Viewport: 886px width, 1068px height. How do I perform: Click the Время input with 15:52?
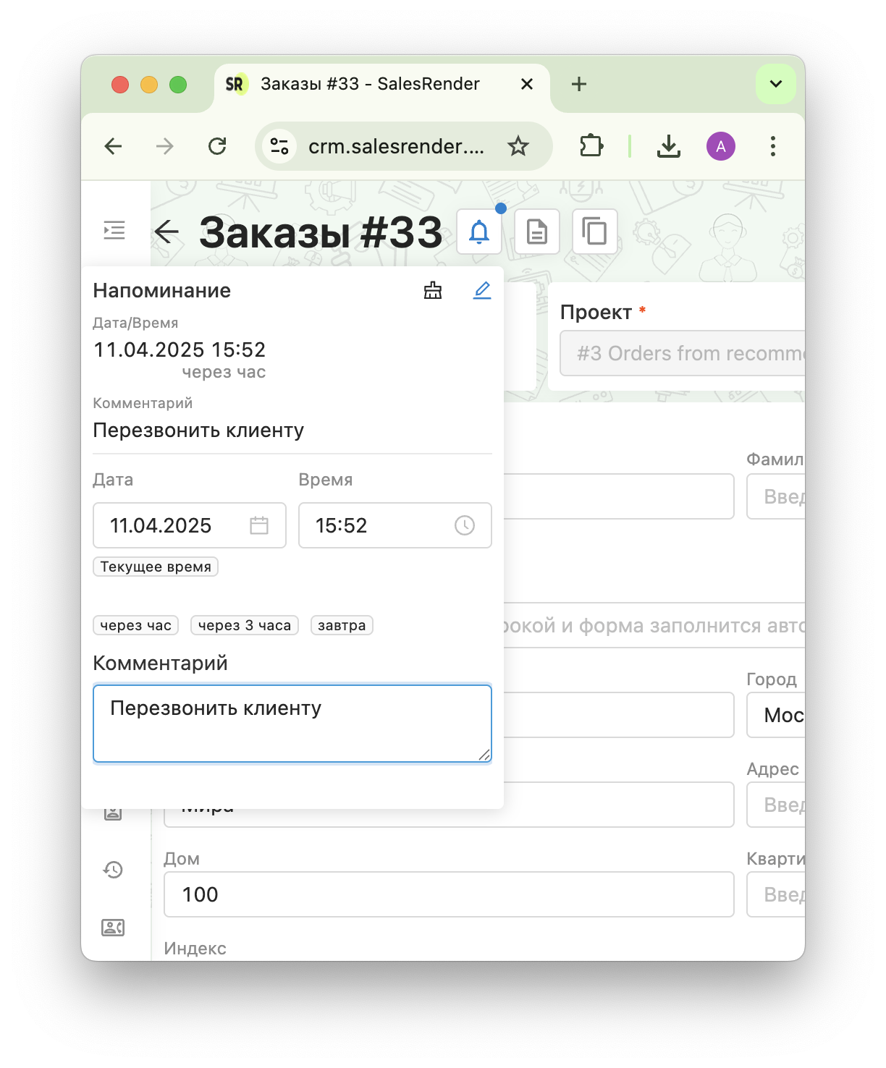[x=395, y=525]
